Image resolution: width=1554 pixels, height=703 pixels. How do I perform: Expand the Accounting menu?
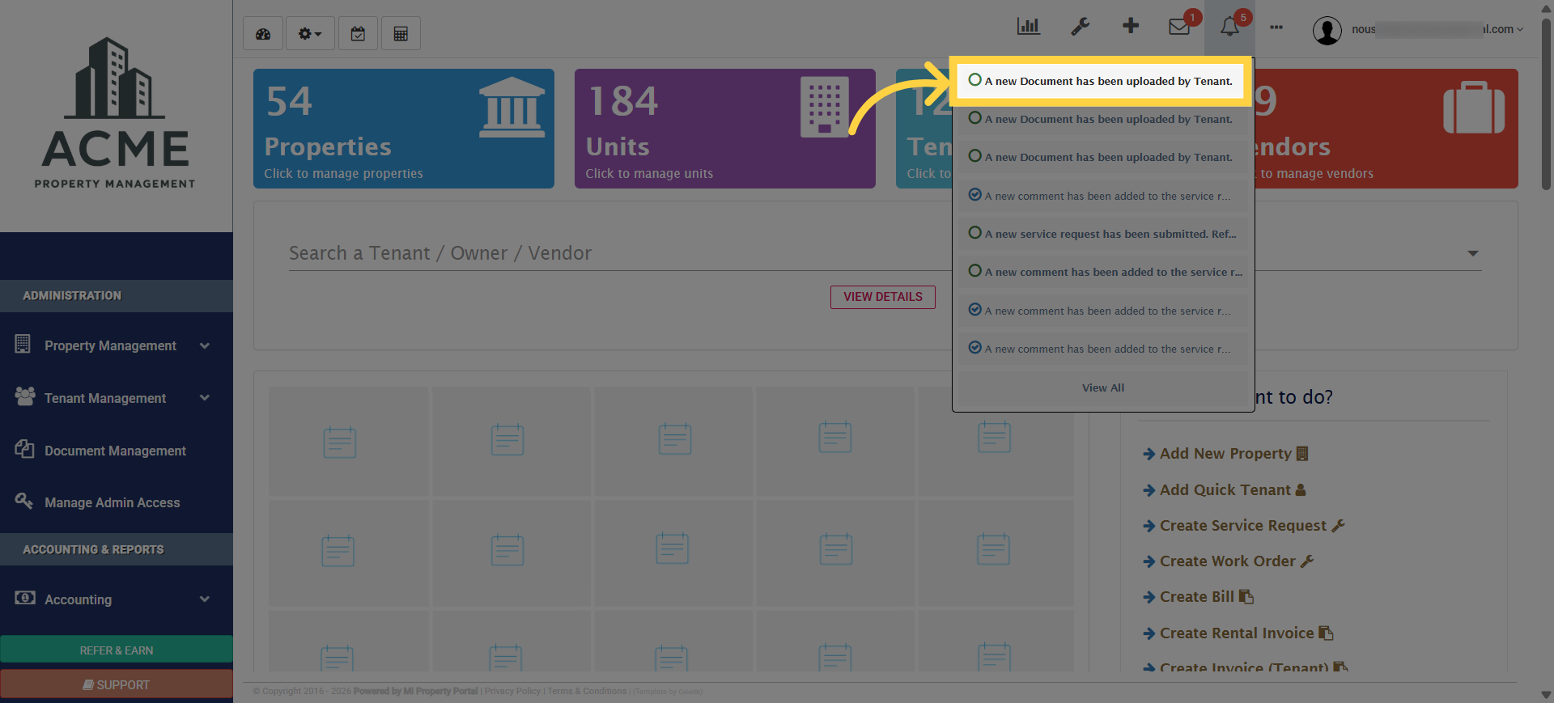(x=117, y=599)
